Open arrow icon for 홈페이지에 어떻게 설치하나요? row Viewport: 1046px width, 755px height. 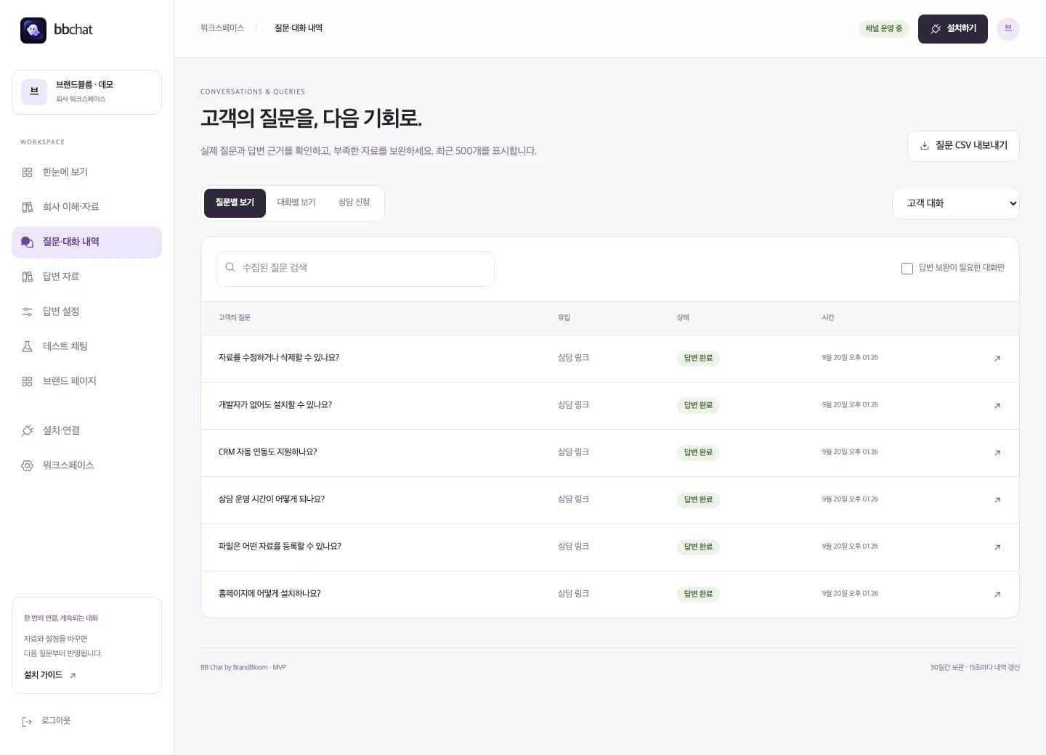tap(997, 594)
